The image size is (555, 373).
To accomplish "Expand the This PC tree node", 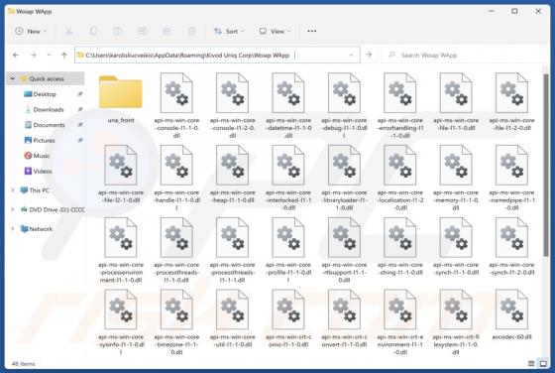I will point(13,190).
